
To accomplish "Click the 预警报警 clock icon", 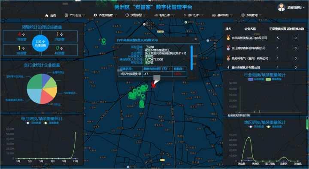I will (127, 15).
